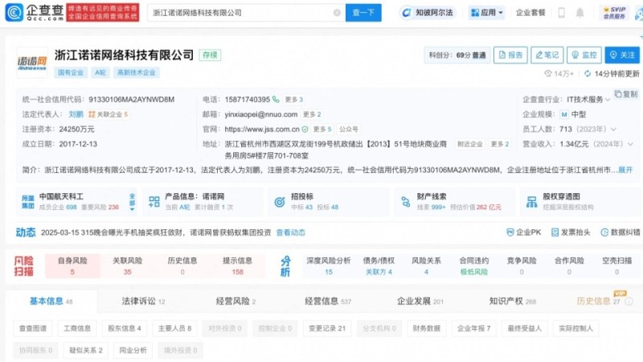Open 发票抬头 invoice info
This screenshot has height=362, width=643.
click(571, 232)
